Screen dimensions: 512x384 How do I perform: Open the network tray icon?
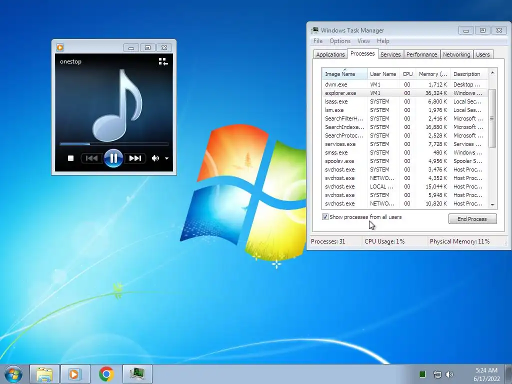point(437,374)
